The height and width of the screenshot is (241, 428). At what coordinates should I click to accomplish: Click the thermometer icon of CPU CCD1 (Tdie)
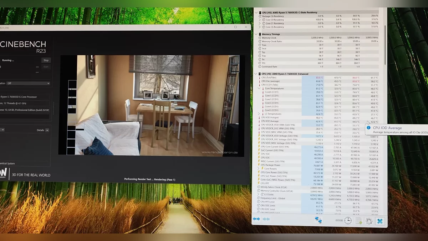(259, 85)
